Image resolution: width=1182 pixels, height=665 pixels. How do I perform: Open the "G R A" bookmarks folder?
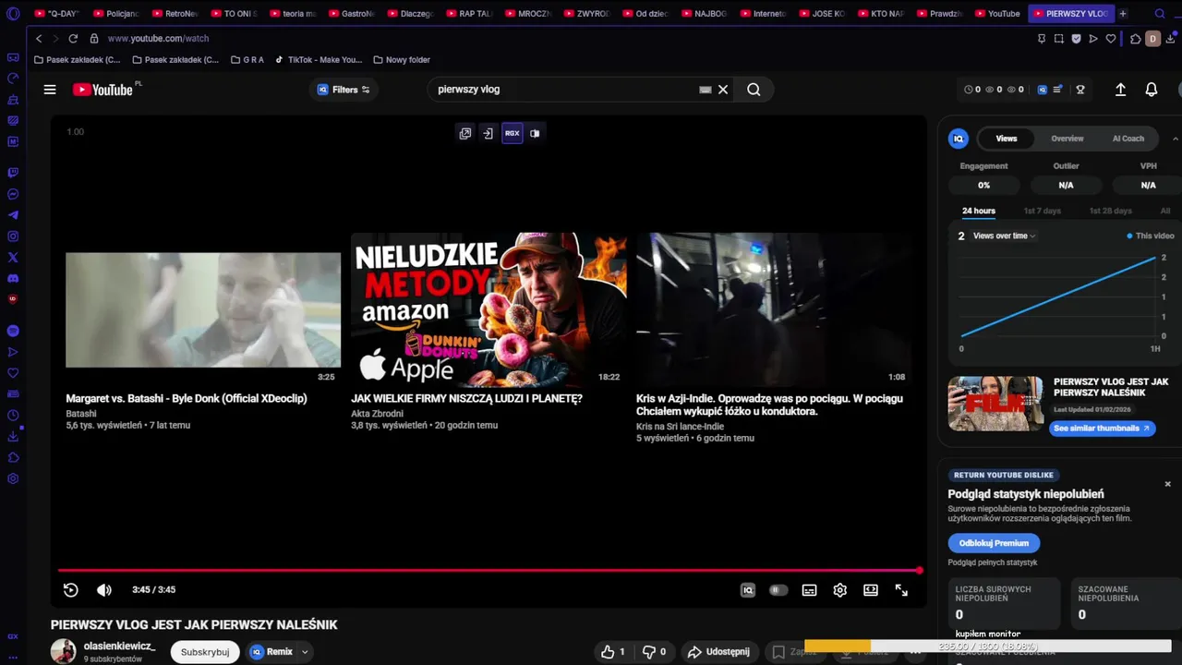(x=247, y=59)
